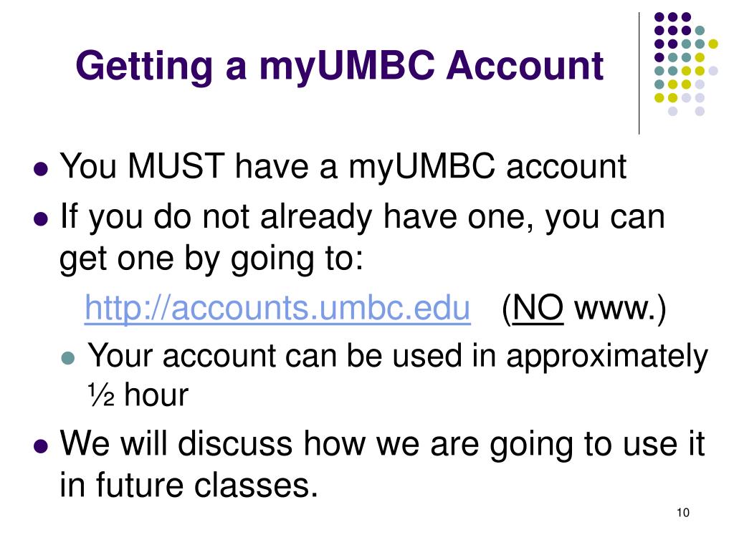This screenshot has width=734, height=550.
Task: Click the word 'hour' after ½
Action: click(156, 395)
